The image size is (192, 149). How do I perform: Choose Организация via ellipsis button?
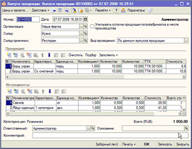pos(81,27)
